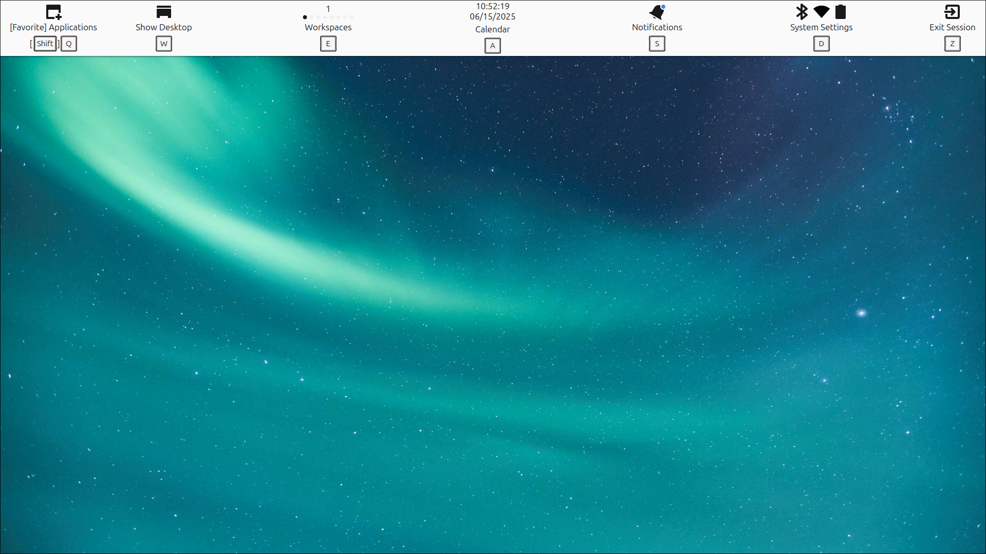Click the S shortcut key hint
The image size is (986, 554).
click(657, 44)
